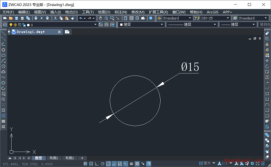Open the 标注(N) menu
The width and height of the screenshot is (271, 167).
click(x=121, y=12)
